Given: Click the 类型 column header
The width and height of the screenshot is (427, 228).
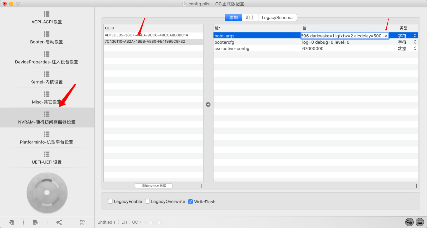Looking at the screenshot, I should 403,28.
